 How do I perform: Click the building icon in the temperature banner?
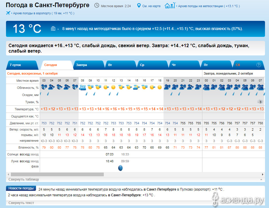pos(53,28)
